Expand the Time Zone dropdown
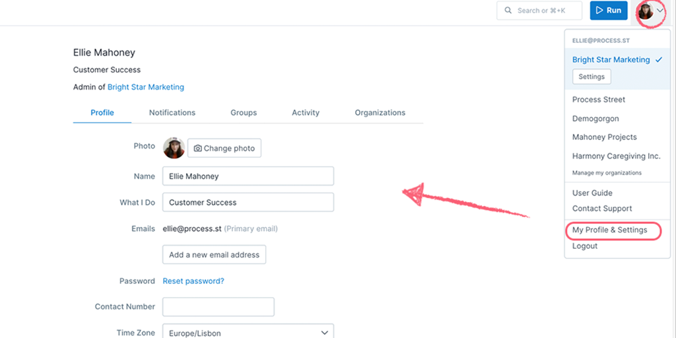This screenshot has height=338, width=676. click(248, 333)
